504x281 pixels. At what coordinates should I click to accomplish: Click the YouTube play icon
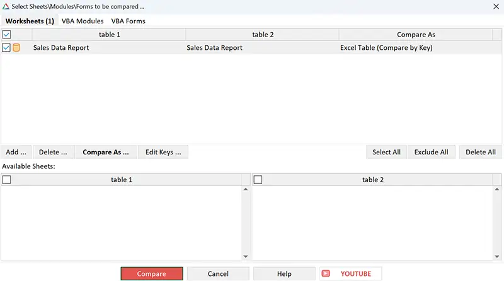[x=326, y=273]
